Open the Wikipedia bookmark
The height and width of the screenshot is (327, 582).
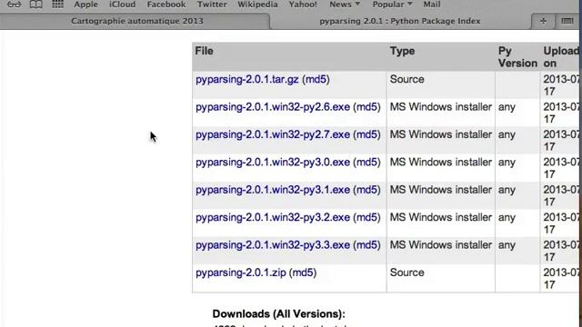click(257, 5)
